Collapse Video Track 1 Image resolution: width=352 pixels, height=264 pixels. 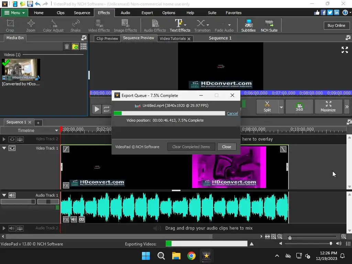pyautogui.click(x=4, y=148)
